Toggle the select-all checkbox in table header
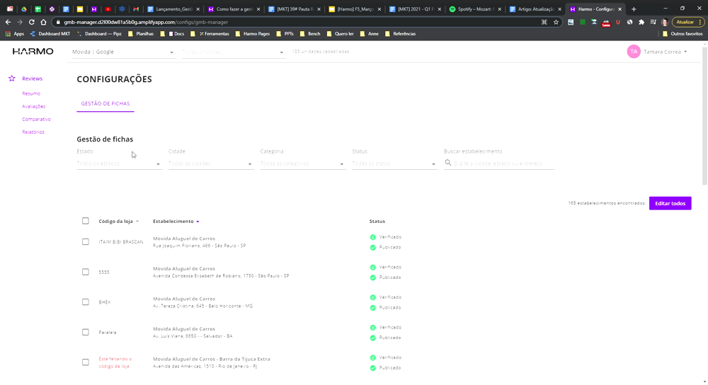This screenshot has width=708, height=385. coord(86,221)
